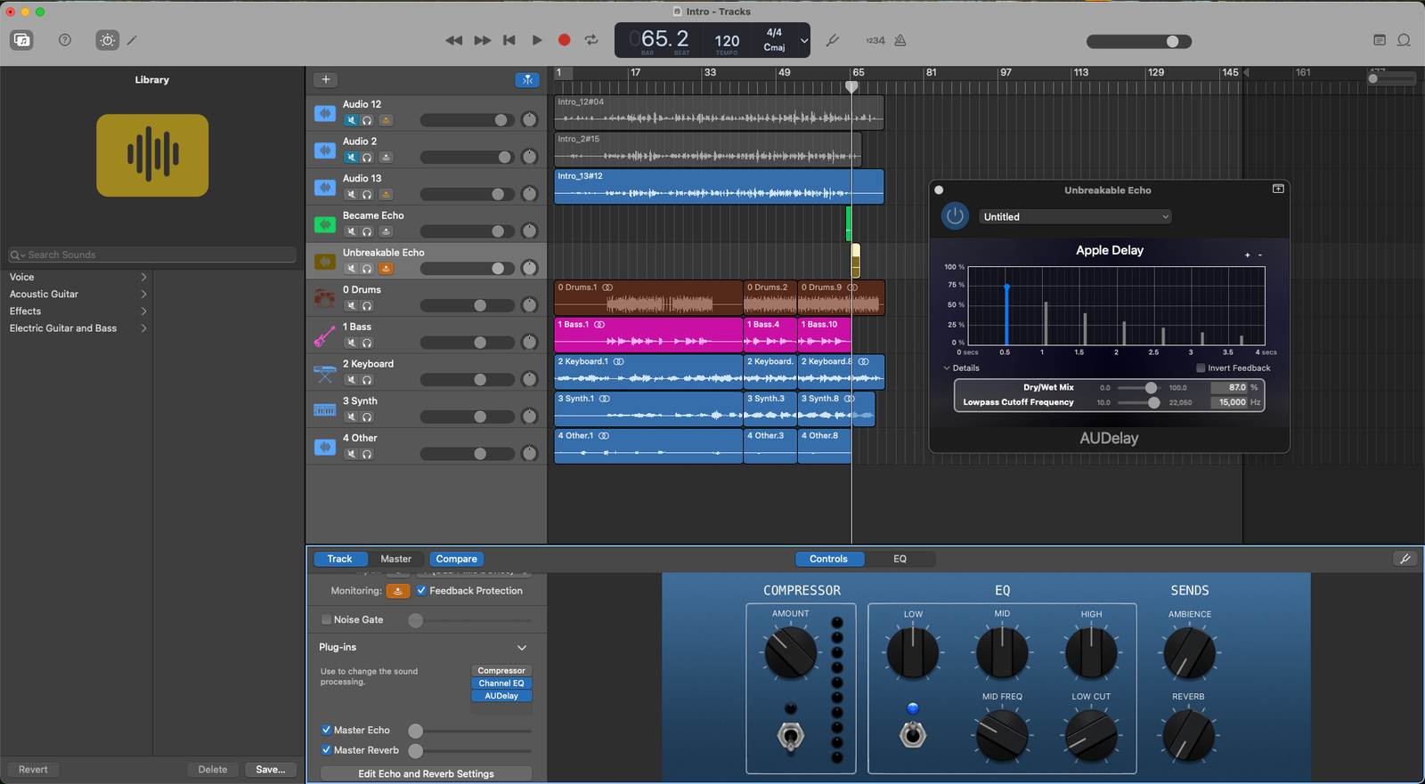The width and height of the screenshot is (1425, 784).
Task: Click the add track plus button
Action: click(326, 79)
